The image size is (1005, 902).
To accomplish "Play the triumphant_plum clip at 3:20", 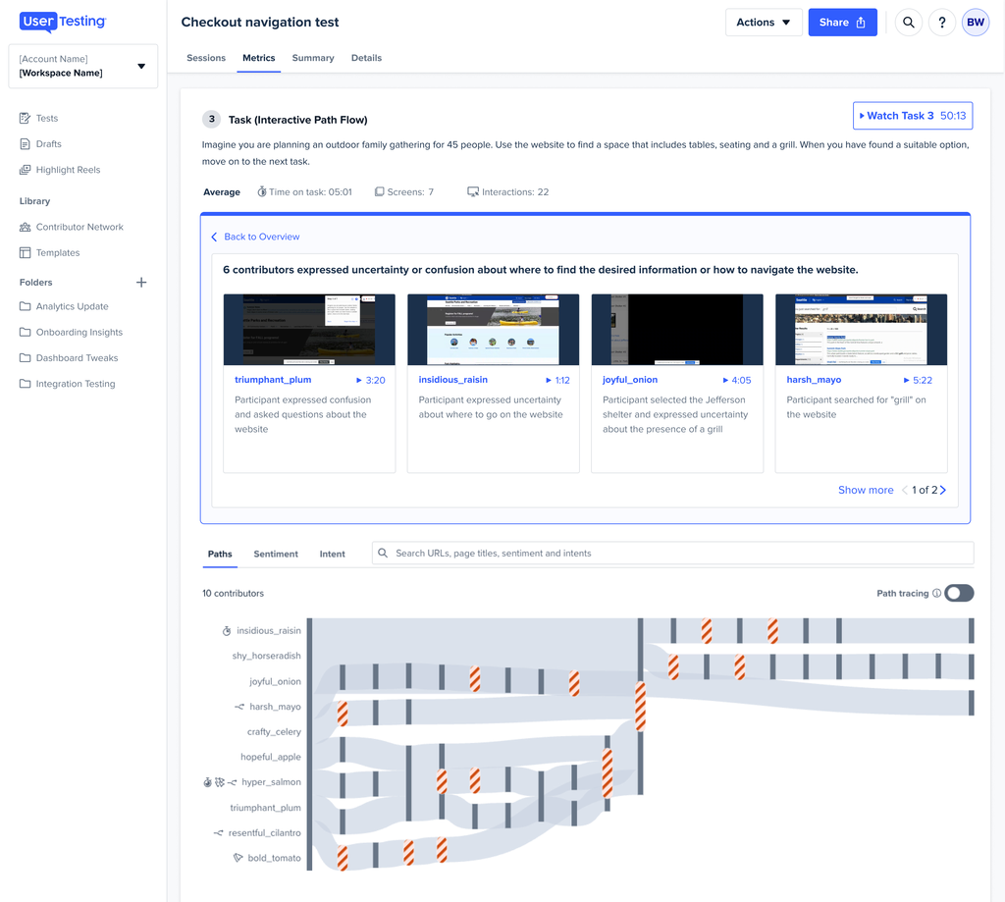I will pyautogui.click(x=370, y=380).
